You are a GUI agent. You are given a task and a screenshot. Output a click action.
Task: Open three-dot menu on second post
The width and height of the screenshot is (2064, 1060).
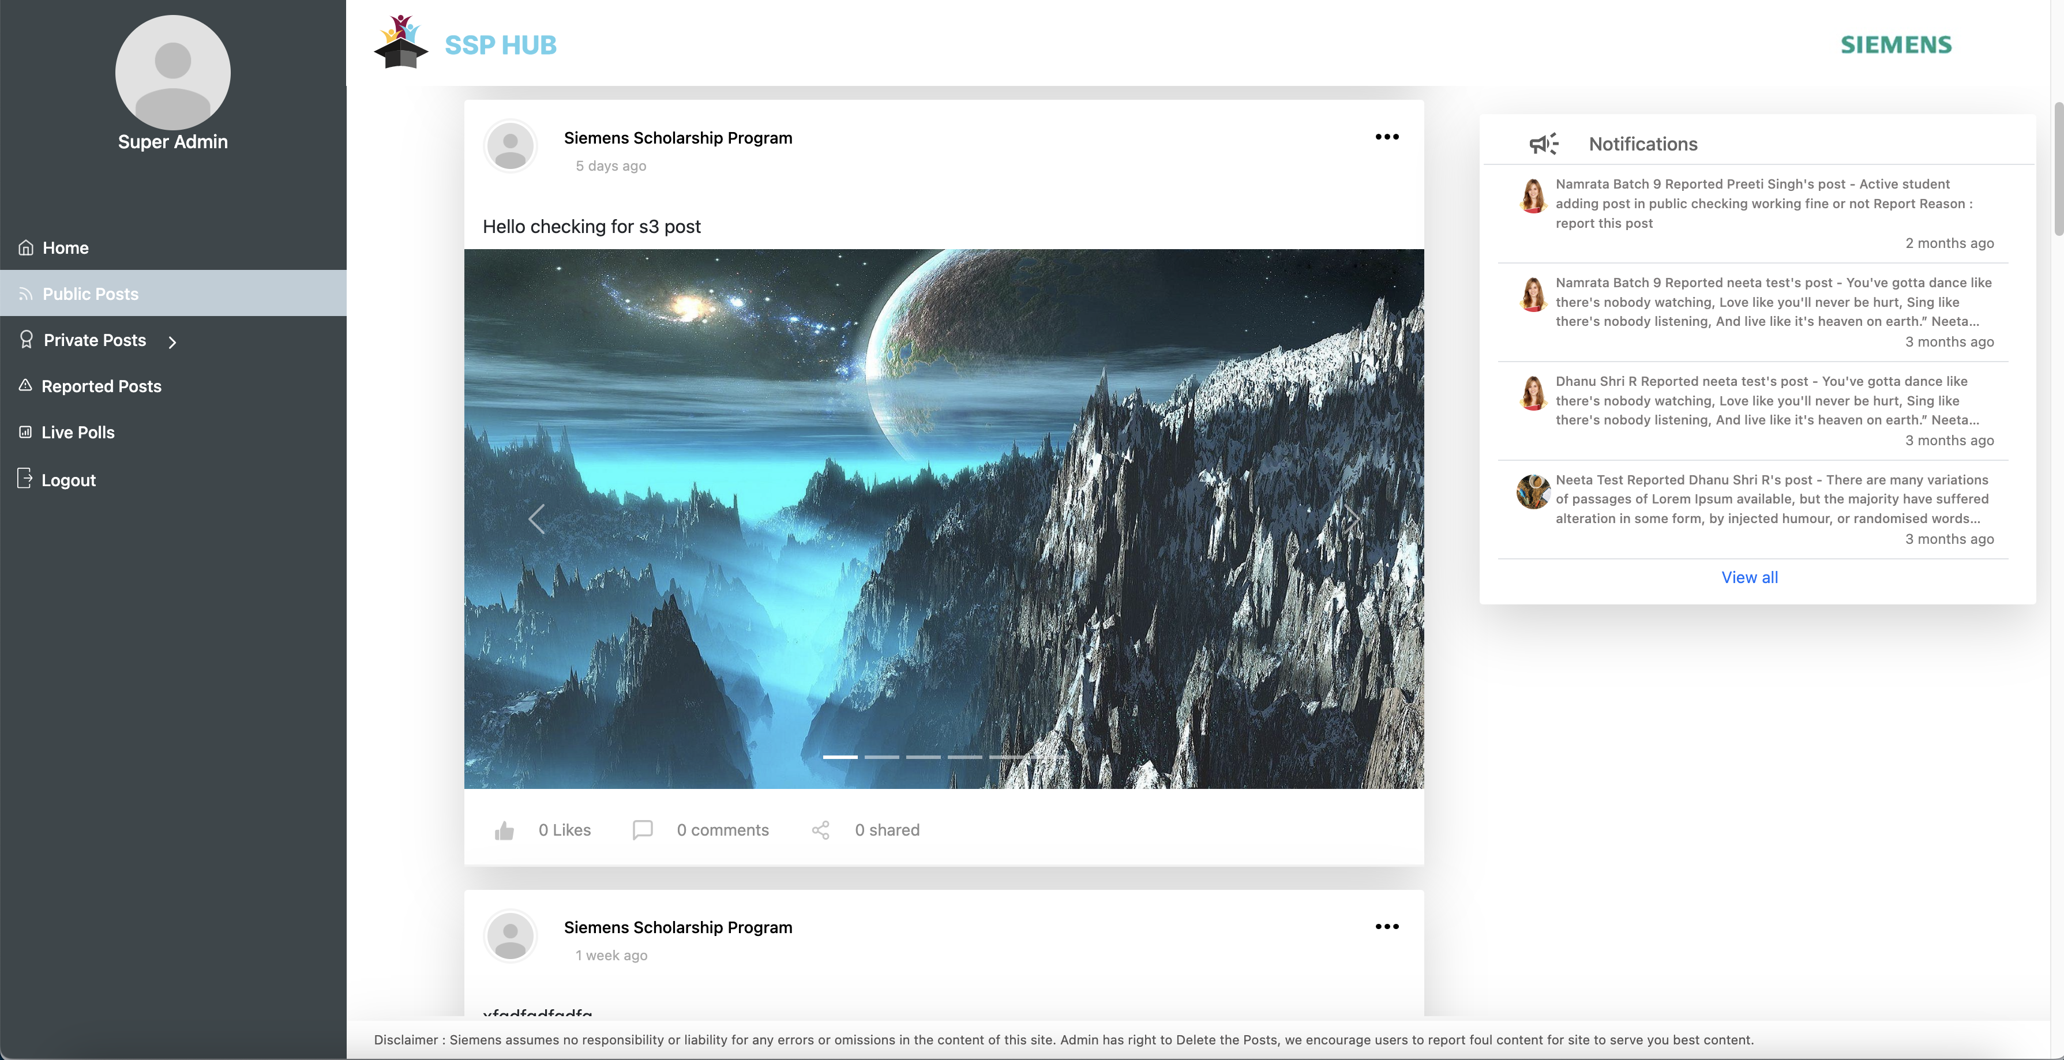tap(1387, 926)
